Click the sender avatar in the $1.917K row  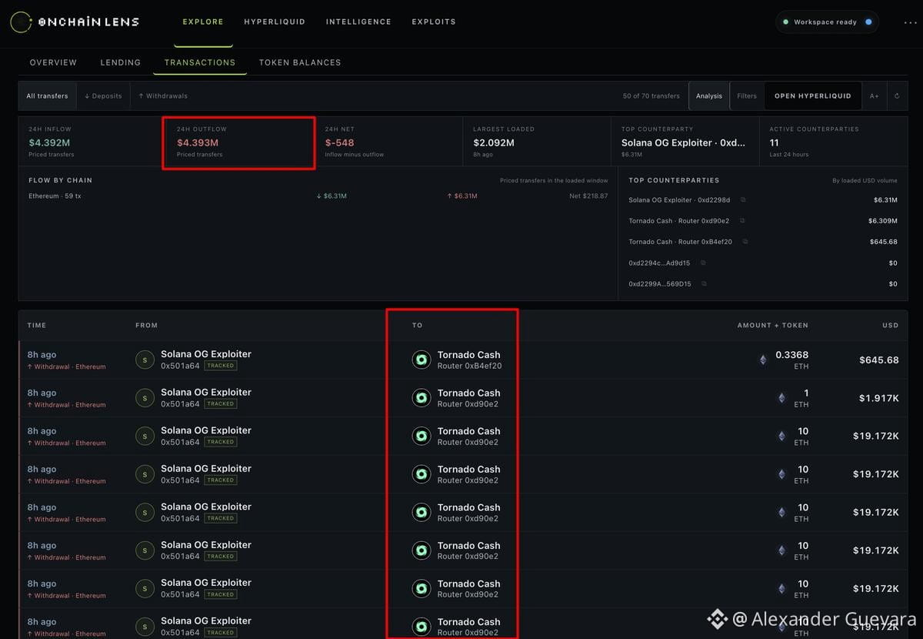click(x=145, y=398)
